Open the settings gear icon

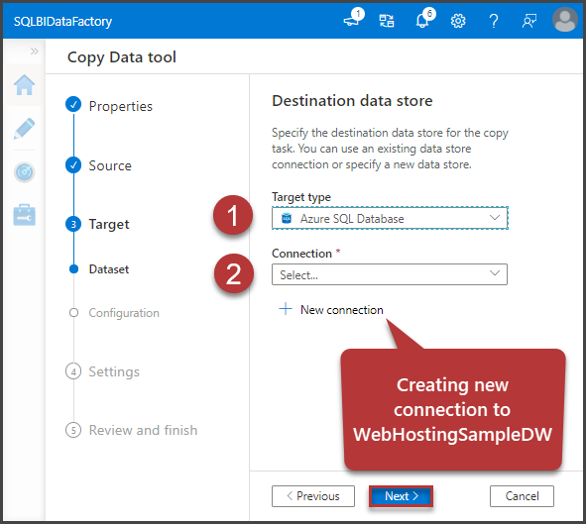click(x=458, y=21)
